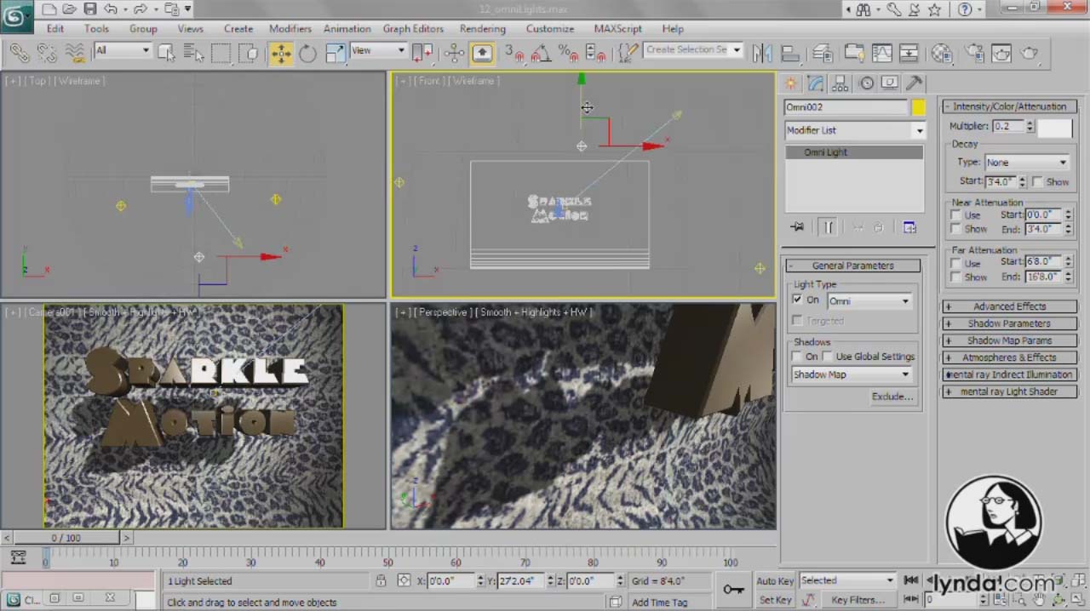The image size is (1090, 611).
Task: Toggle Show under Far Attenuation
Action: (x=955, y=277)
